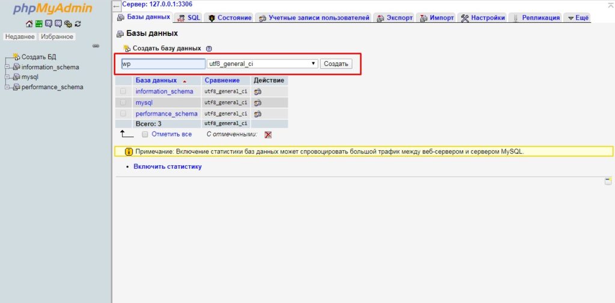
Task: Enable the Отметить все checkbox
Action: tap(145, 135)
